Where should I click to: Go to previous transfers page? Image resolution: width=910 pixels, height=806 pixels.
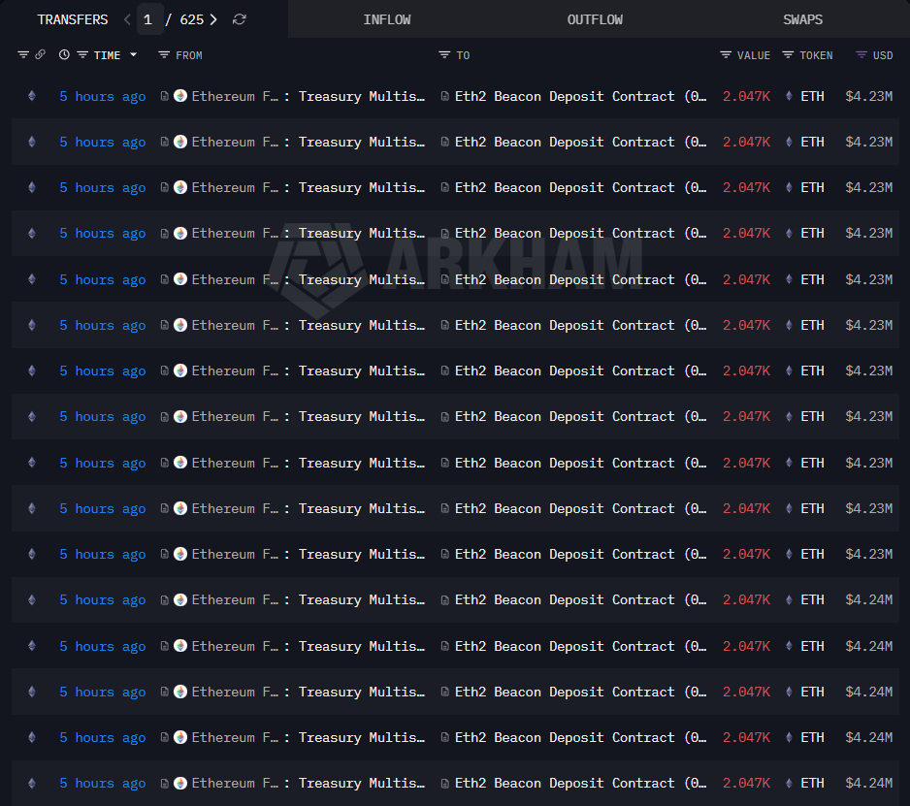127,19
